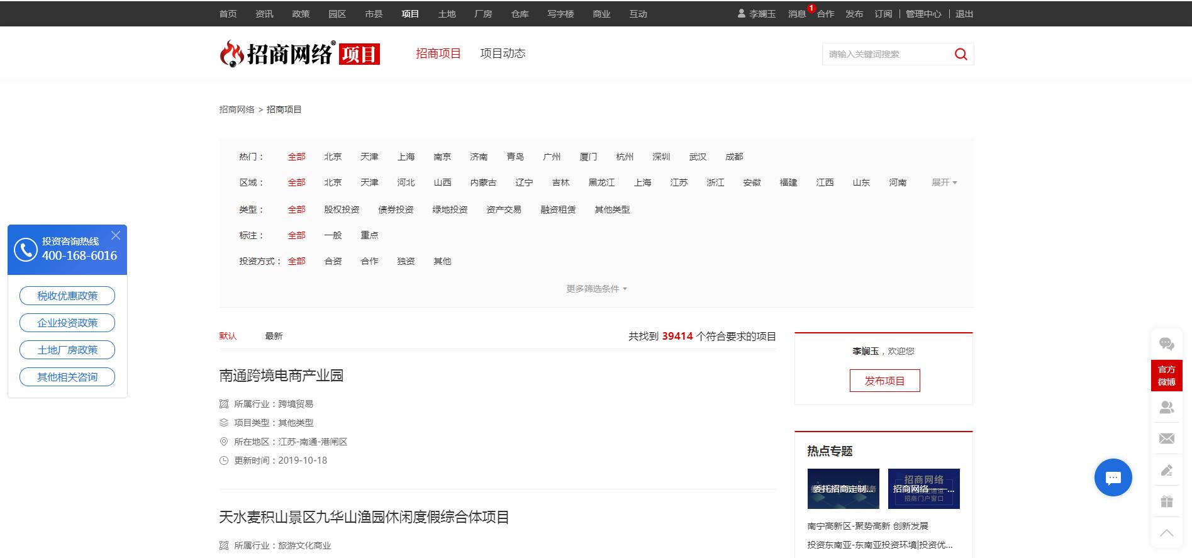
Task: Click the contacts people icon in sidebar
Action: coord(1166,408)
